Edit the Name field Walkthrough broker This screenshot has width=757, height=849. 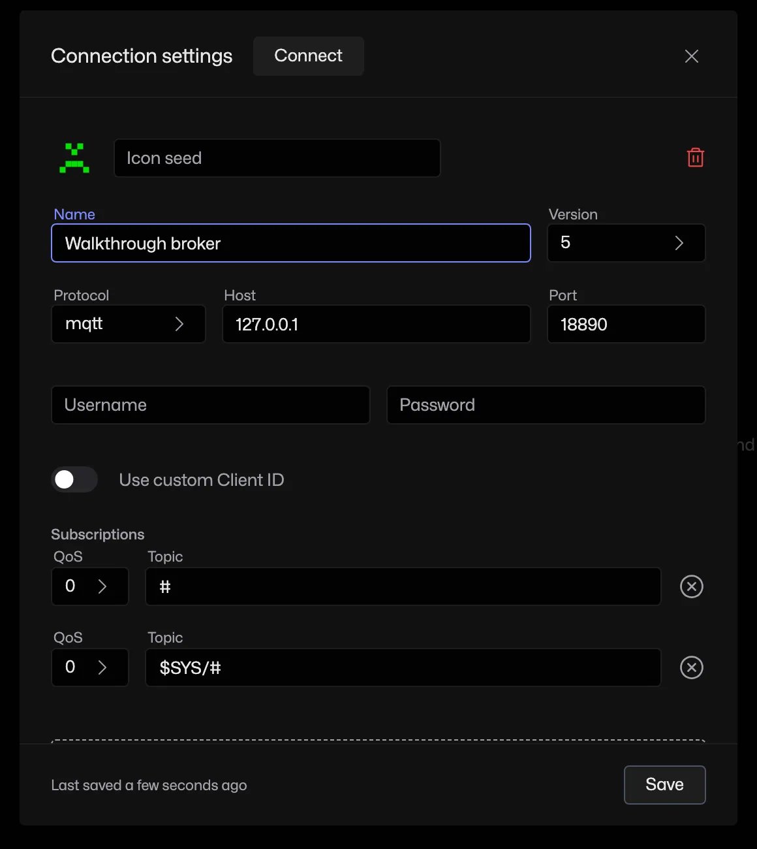[x=291, y=243]
